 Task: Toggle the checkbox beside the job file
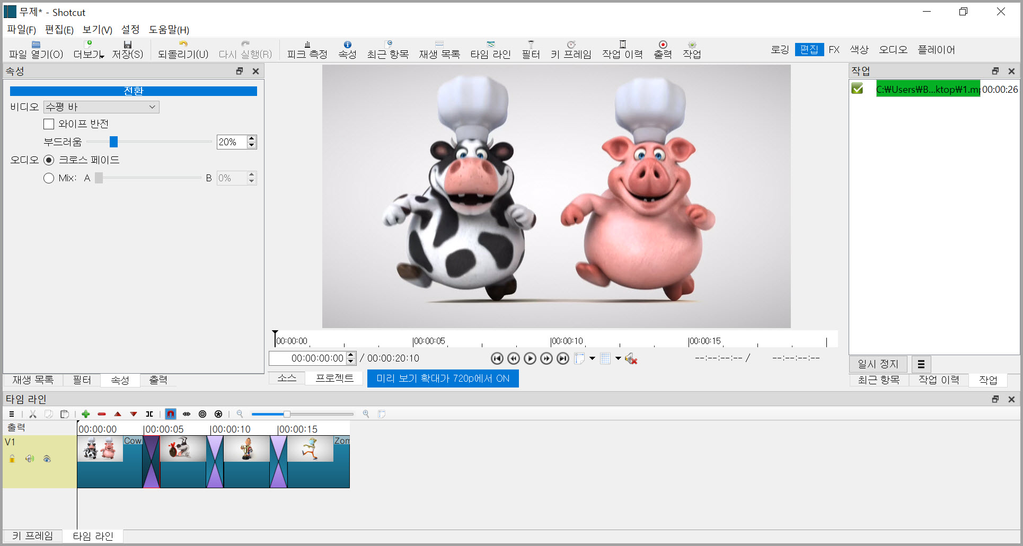[x=857, y=89]
